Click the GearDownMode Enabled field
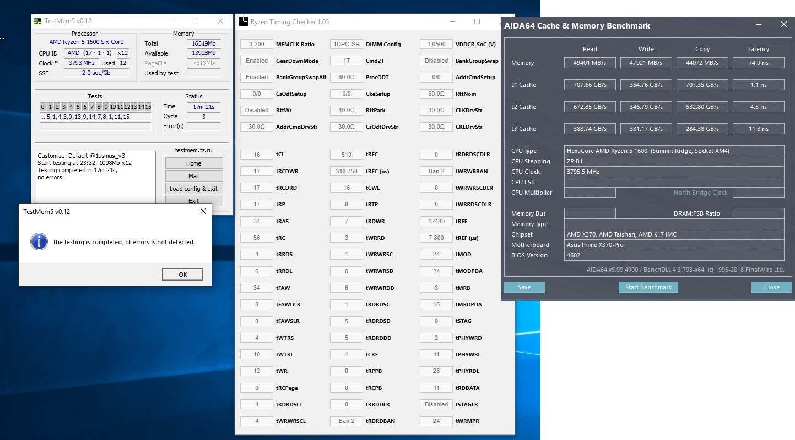795x440 pixels. [257, 61]
